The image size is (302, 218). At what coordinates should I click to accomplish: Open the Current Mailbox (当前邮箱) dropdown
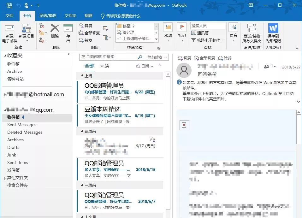[x=157, y=57]
